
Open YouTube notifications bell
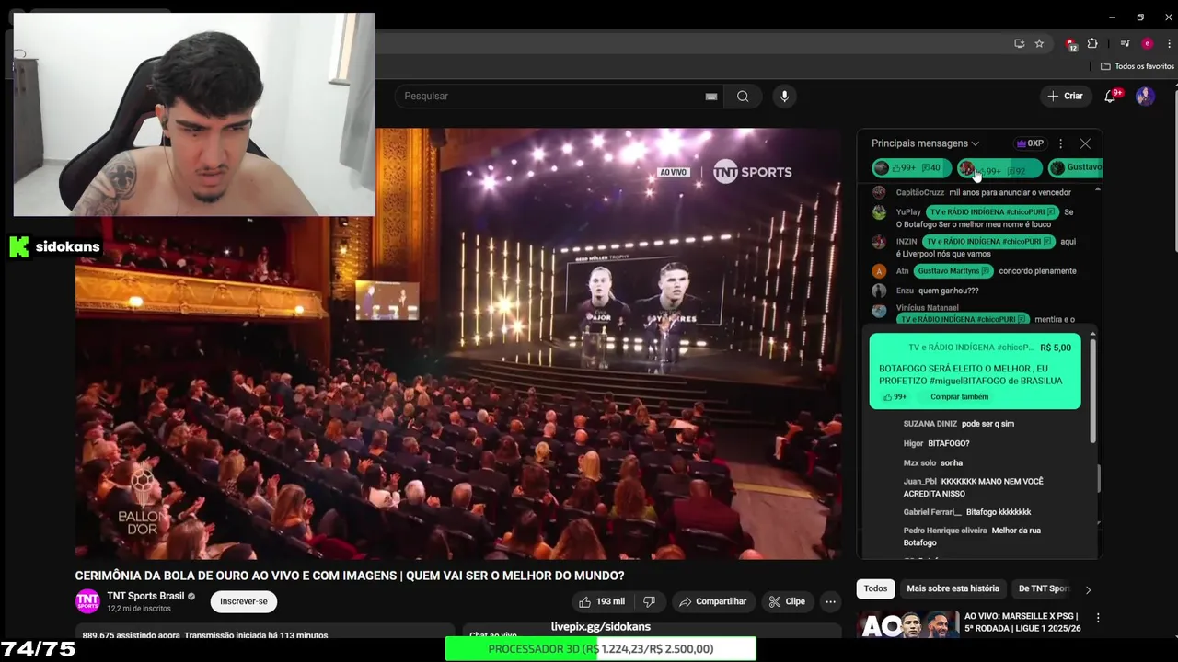click(1111, 96)
